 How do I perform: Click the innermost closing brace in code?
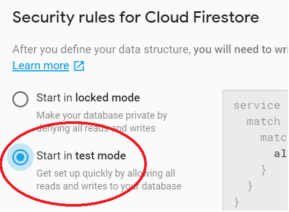264,170
